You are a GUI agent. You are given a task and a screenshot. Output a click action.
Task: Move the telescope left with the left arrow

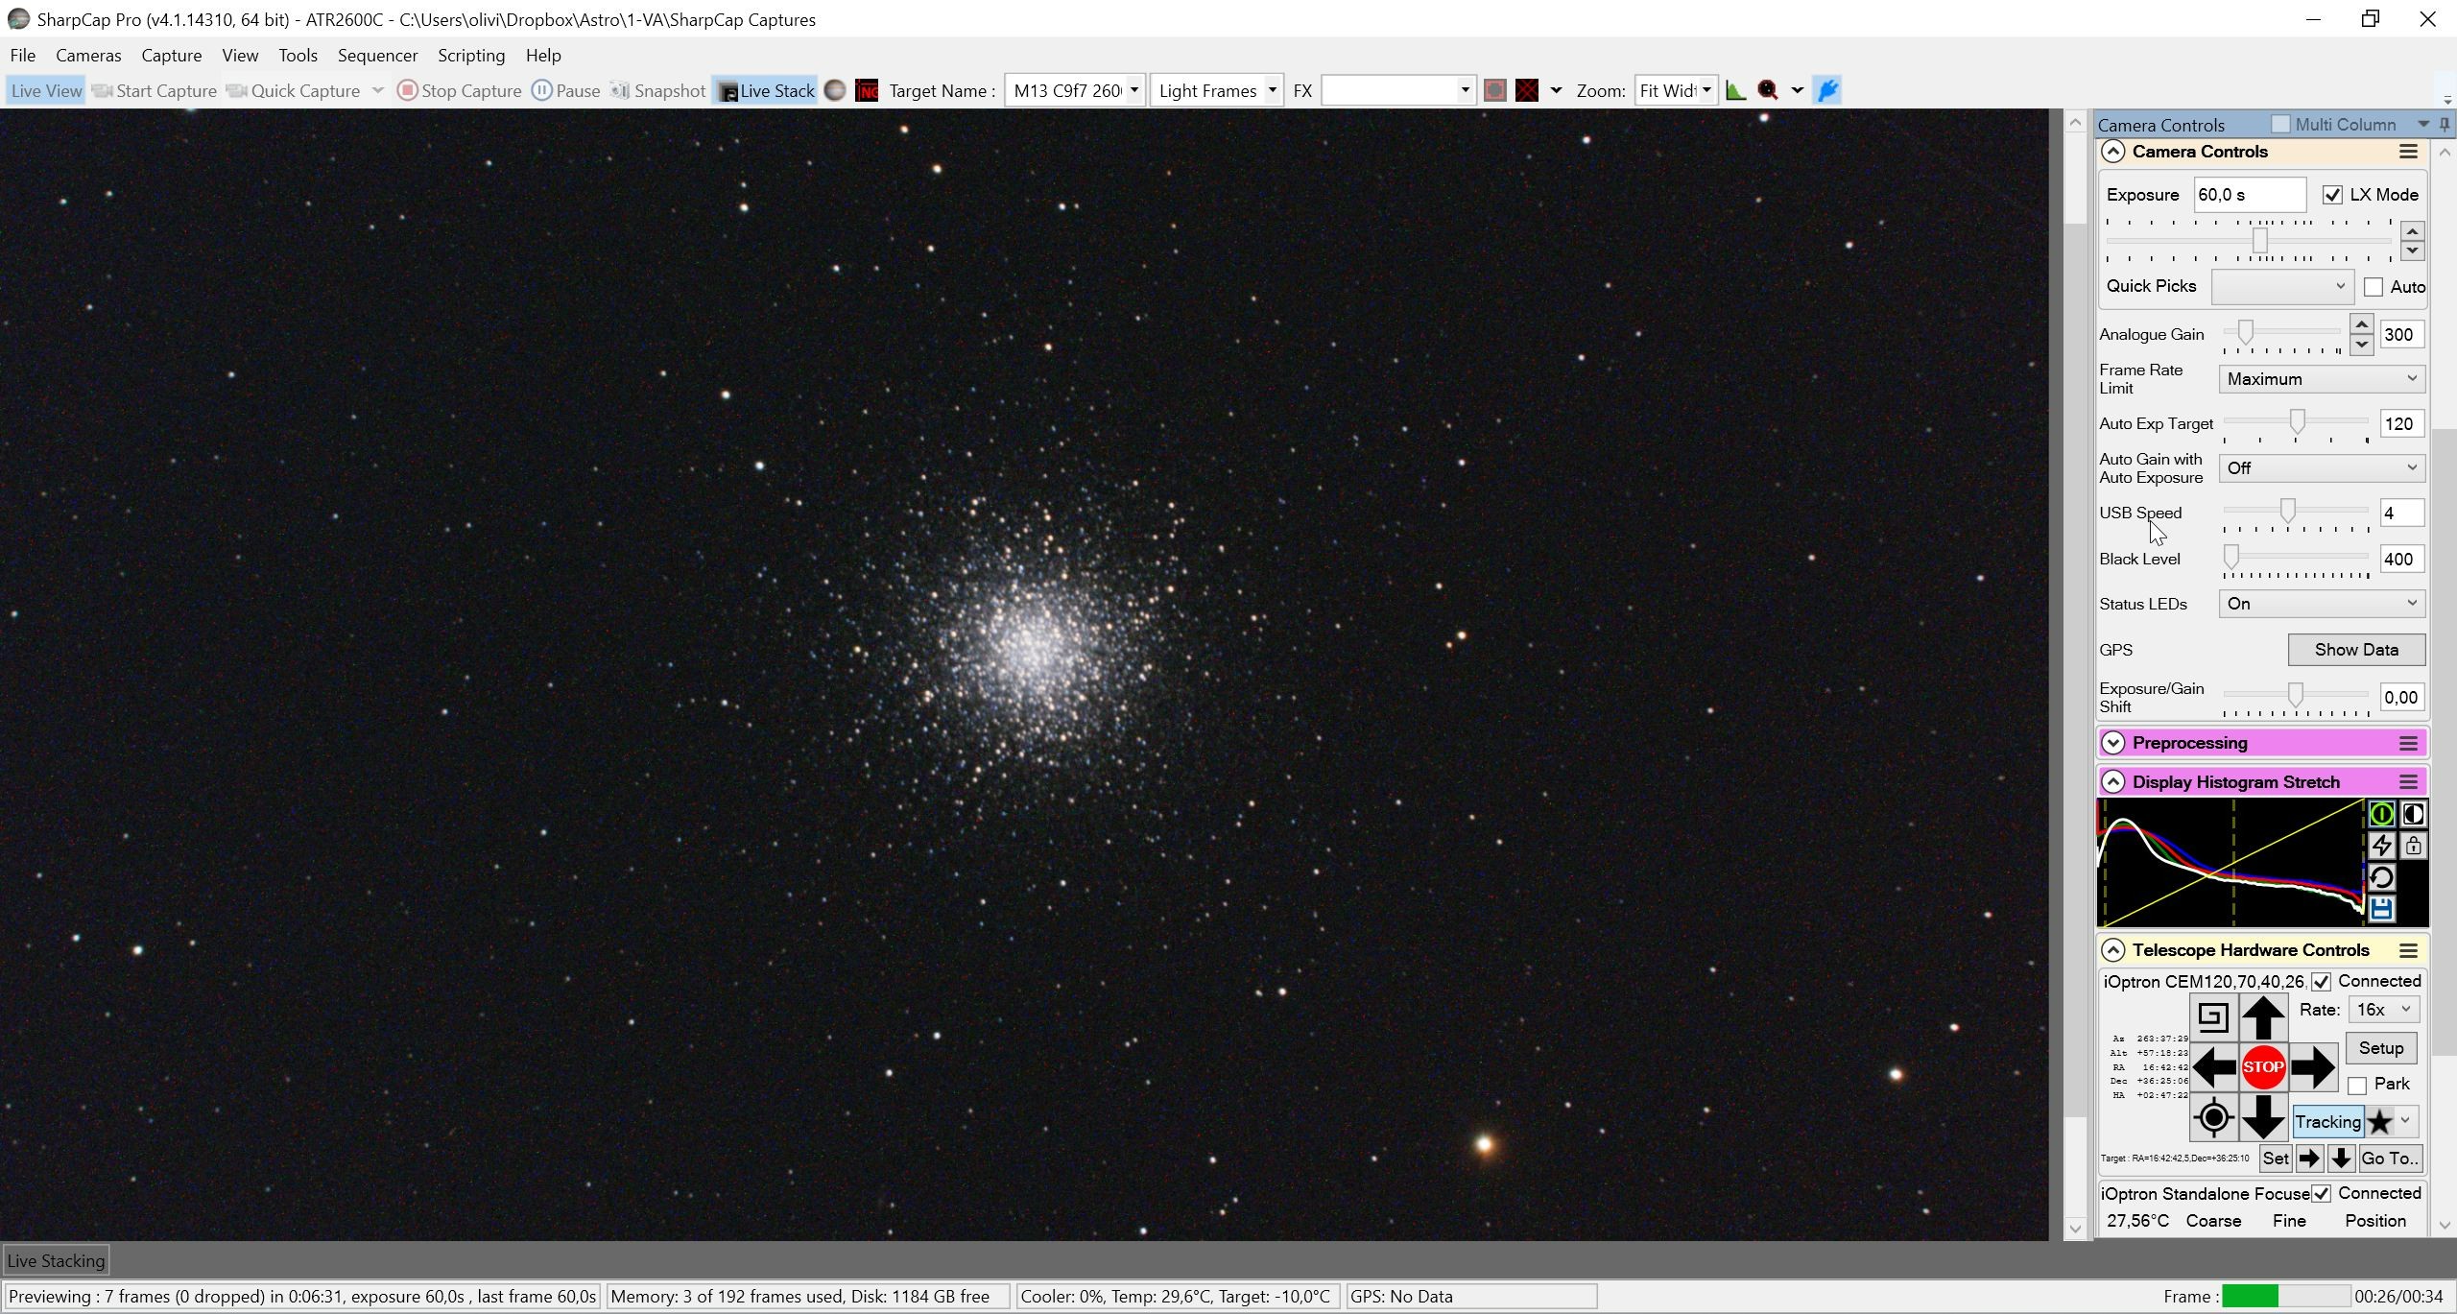(2213, 1067)
